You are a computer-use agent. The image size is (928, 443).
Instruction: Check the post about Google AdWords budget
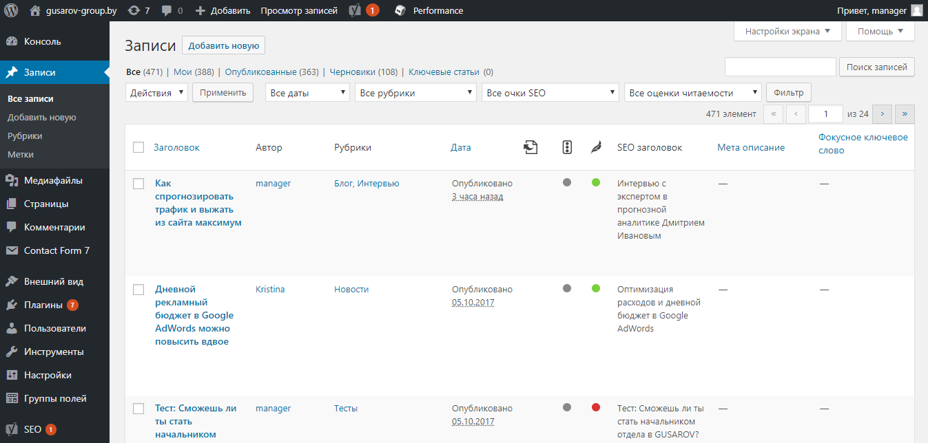pyautogui.click(x=138, y=289)
